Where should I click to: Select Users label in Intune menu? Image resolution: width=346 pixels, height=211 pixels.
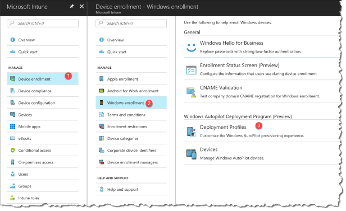click(23, 174)
